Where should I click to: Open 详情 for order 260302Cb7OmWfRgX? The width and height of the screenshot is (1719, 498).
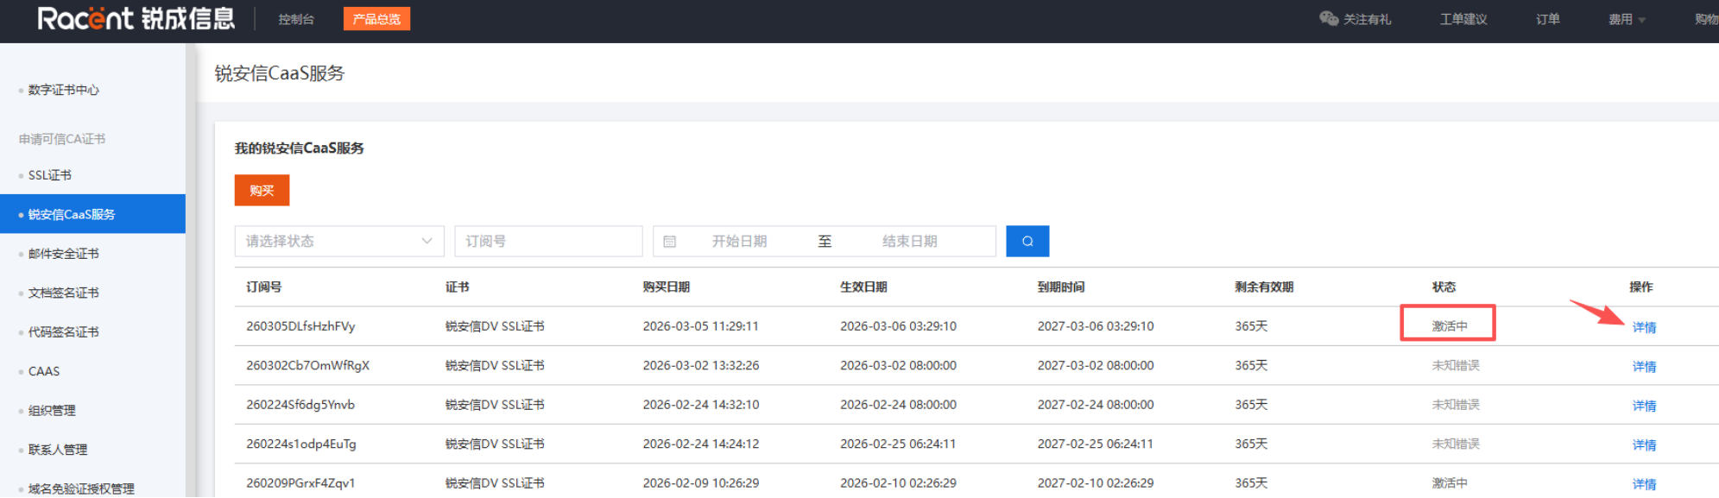coord(1644,366)
